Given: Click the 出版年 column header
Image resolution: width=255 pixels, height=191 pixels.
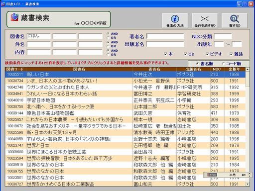Looking at the screenshot, I should coord(235,69).
